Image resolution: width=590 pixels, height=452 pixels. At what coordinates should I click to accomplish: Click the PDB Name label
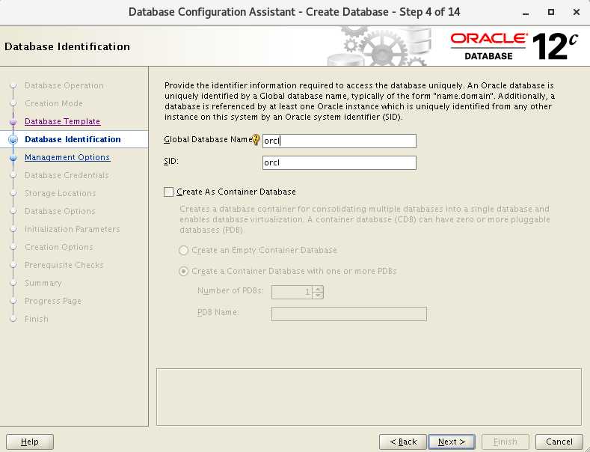pyautogui.click(x=218, y=312)
